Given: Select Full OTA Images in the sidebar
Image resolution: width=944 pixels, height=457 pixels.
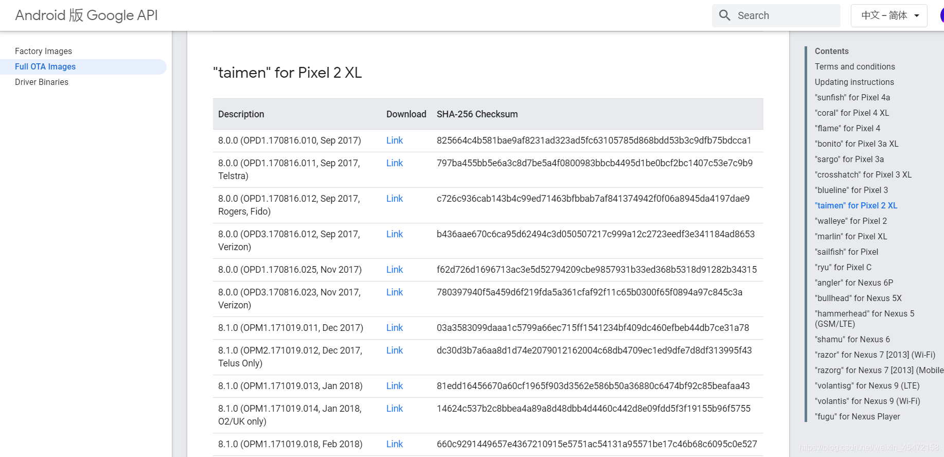Looking at the screenshot, I should pos(45,66).
